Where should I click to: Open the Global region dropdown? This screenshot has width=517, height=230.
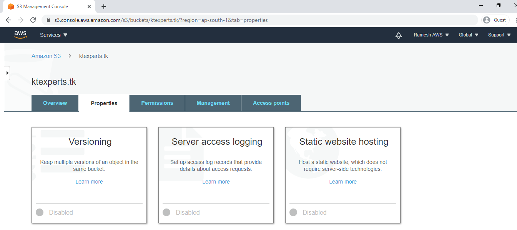click(469, 35)
